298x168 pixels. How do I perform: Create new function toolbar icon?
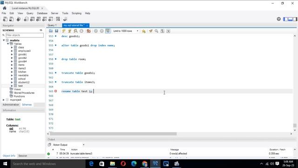coord(51,19)
